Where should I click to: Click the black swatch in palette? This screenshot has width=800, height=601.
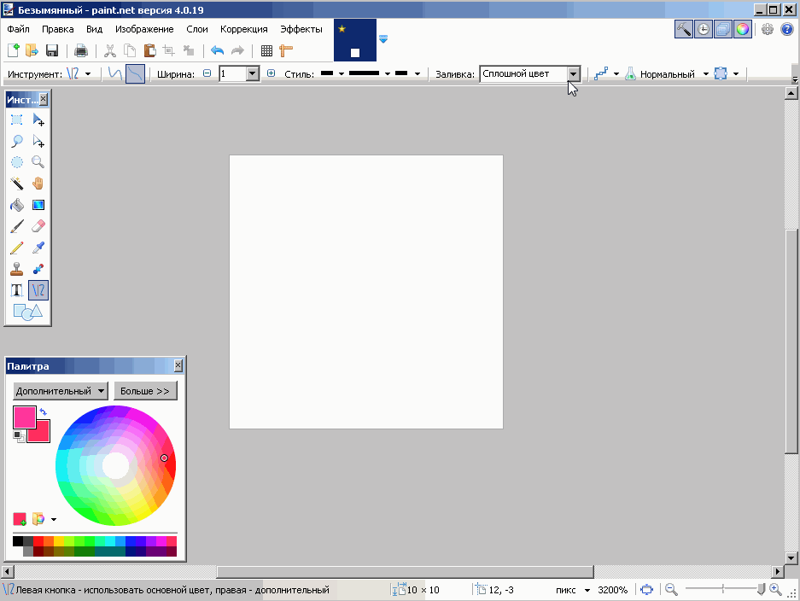(x=18, y=540)
